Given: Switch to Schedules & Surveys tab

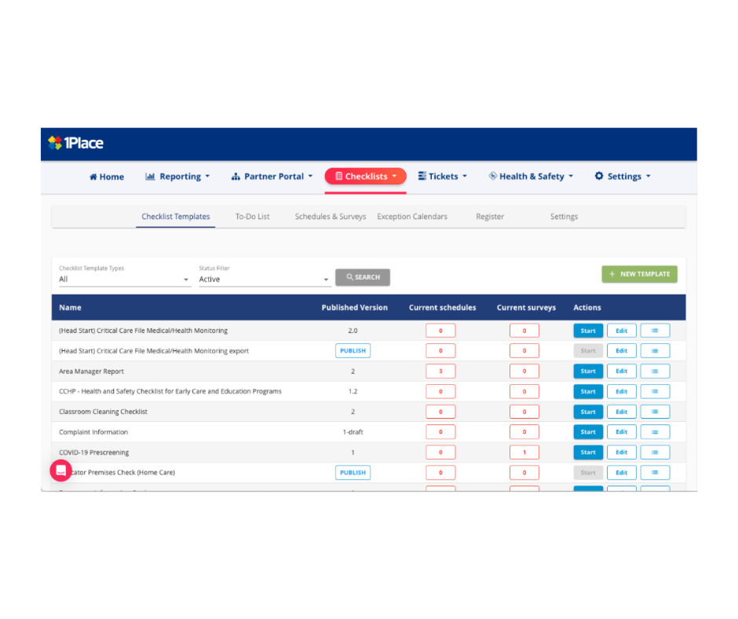Looking at the screenshot, I should click(x=331, y=217).
